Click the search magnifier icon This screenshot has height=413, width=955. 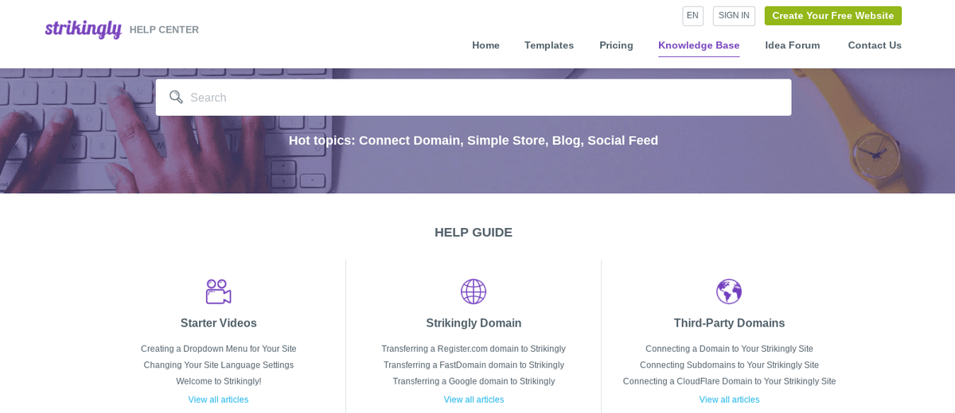pos(176,97)
